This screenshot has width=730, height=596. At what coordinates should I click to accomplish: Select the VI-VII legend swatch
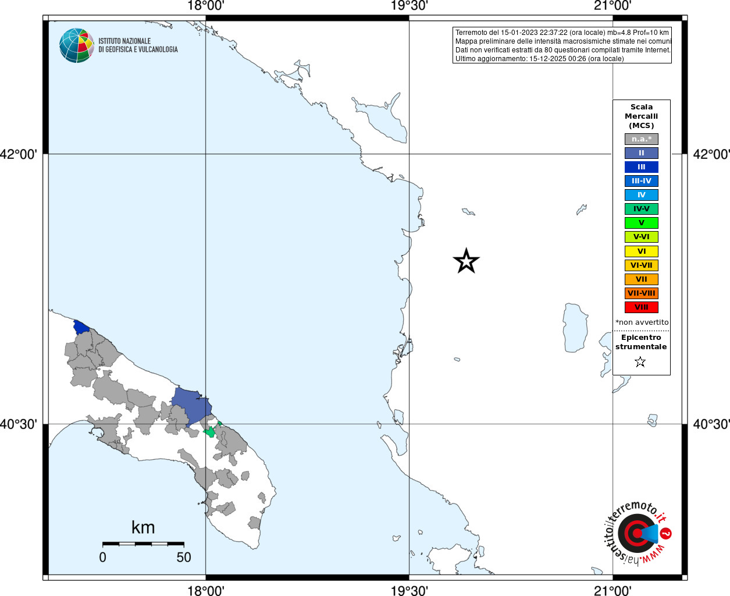[642, 265]
